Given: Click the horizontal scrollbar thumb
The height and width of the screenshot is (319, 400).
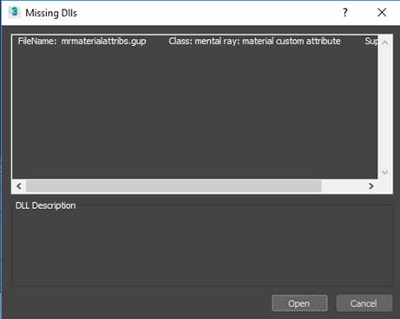Looking at the screenshot, I should click(x=174, y=186).
